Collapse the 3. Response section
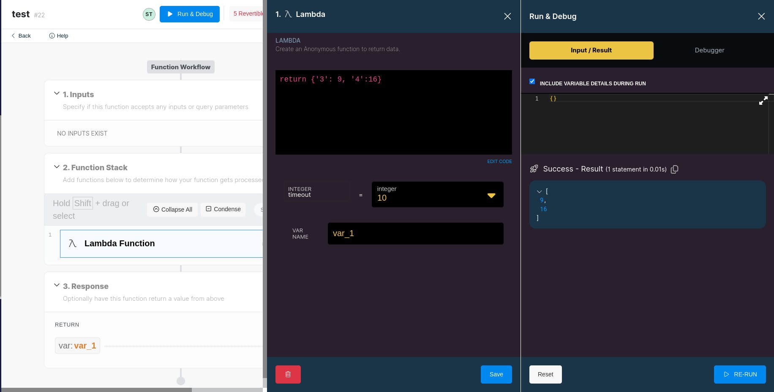This screenshot has width=774, height=392. click(57, 285)
